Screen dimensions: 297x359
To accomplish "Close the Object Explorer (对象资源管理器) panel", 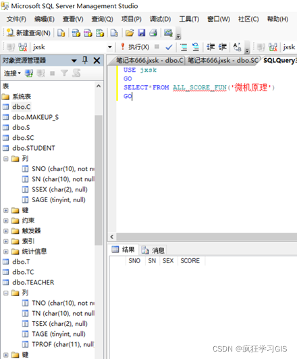I will click(97, 60).
